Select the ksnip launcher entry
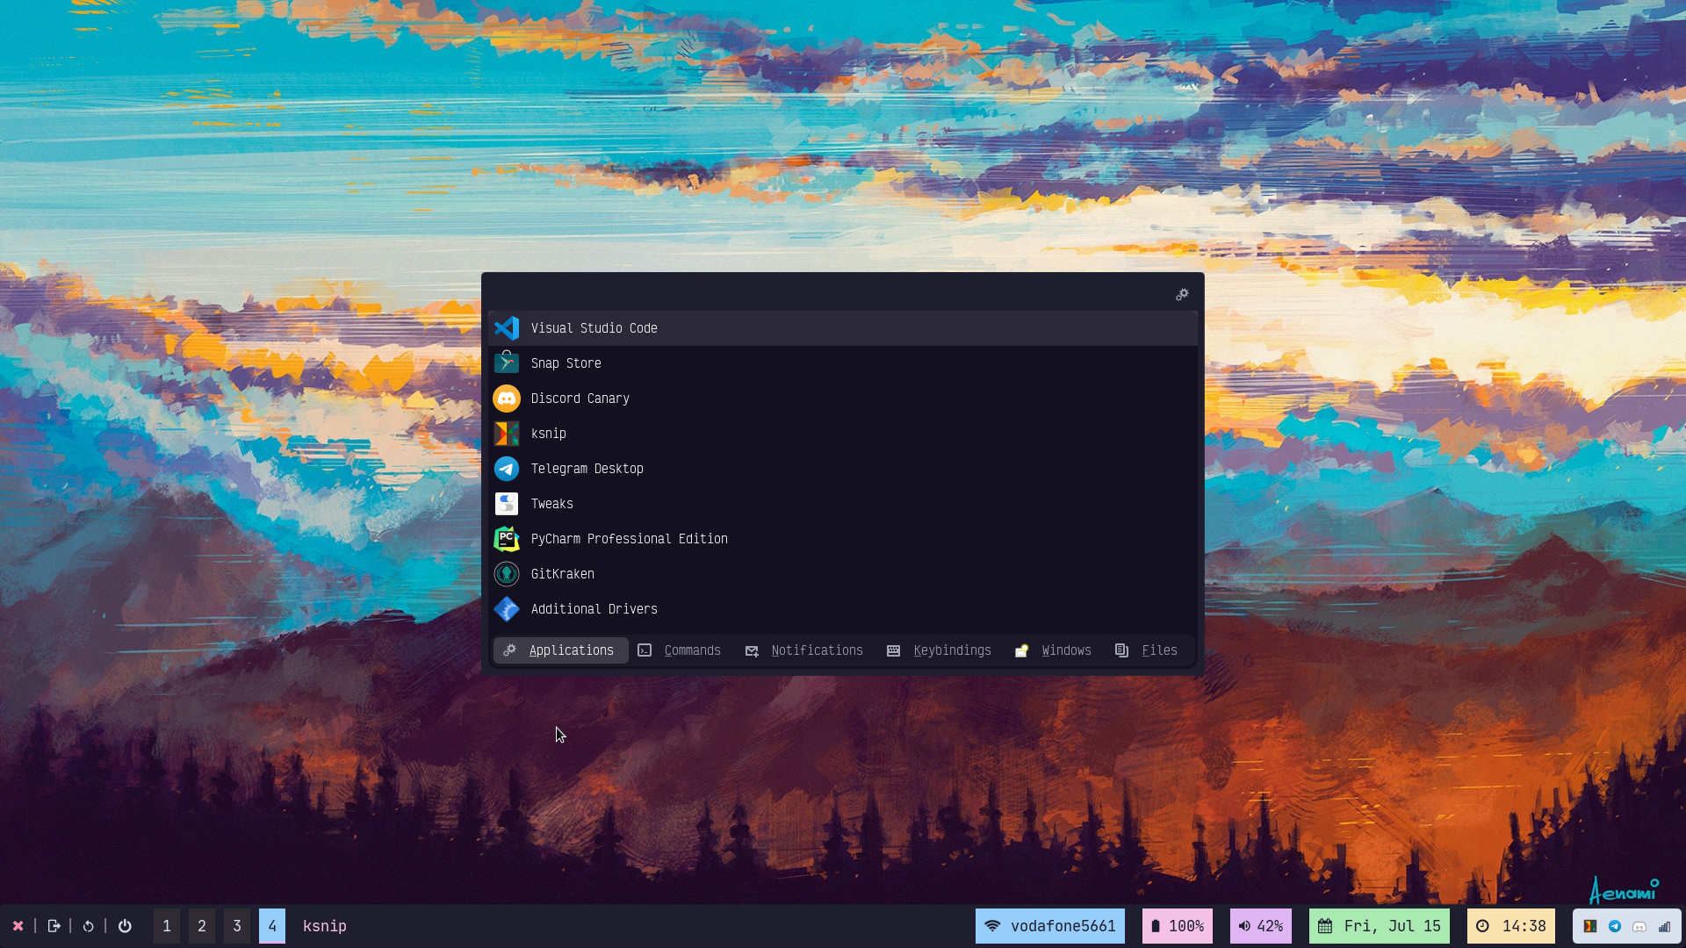The image size is (1686, 948). pyautogui.click(x=548, y=434)
